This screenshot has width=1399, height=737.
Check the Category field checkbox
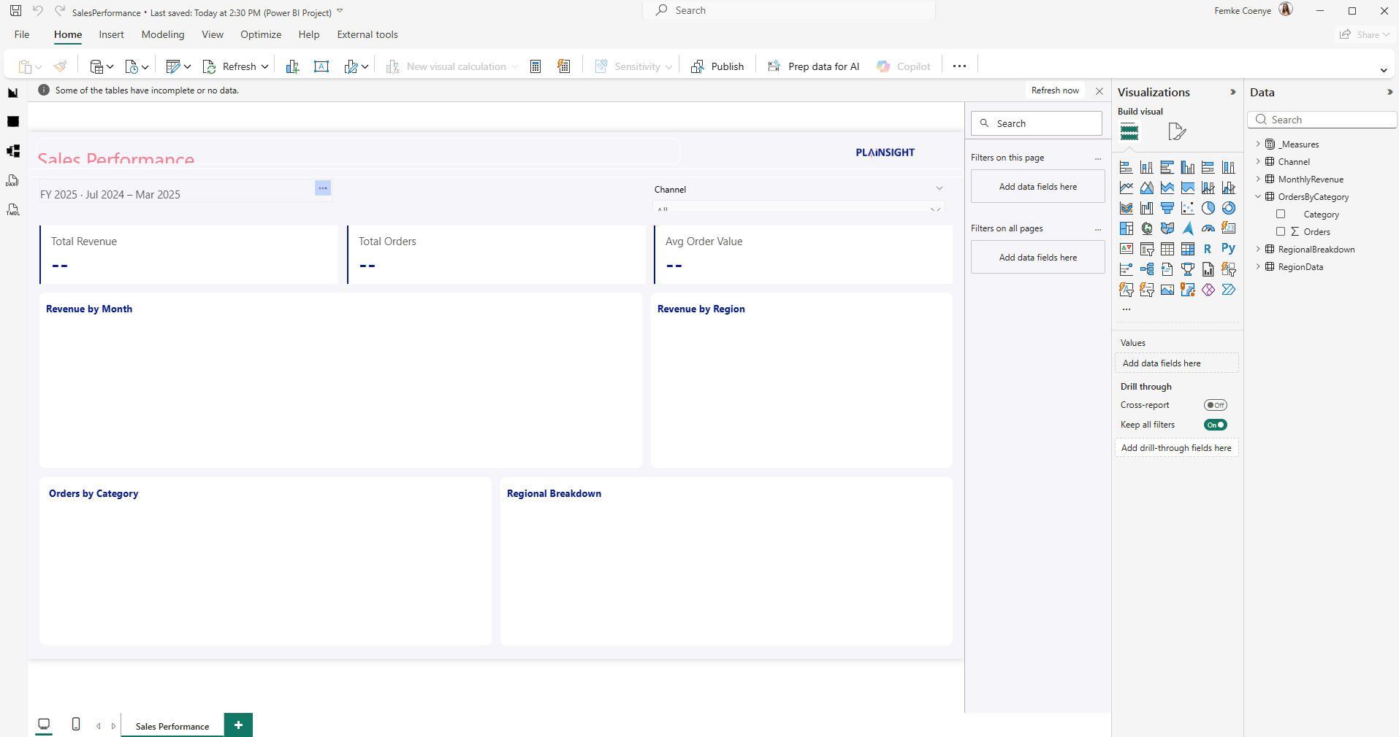[x=1281, y=214]
